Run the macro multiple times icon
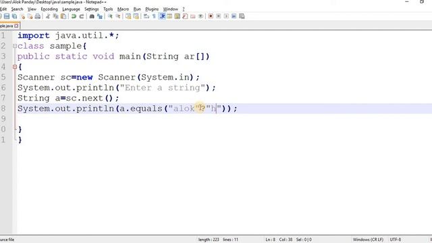Viewport: 432px width, 243px height. [234, 16]
